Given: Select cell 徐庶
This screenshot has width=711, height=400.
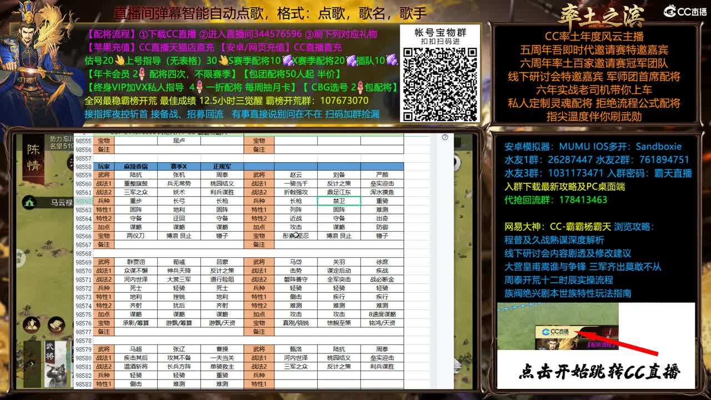Looking at the screenshot, I should coord(382,262).
